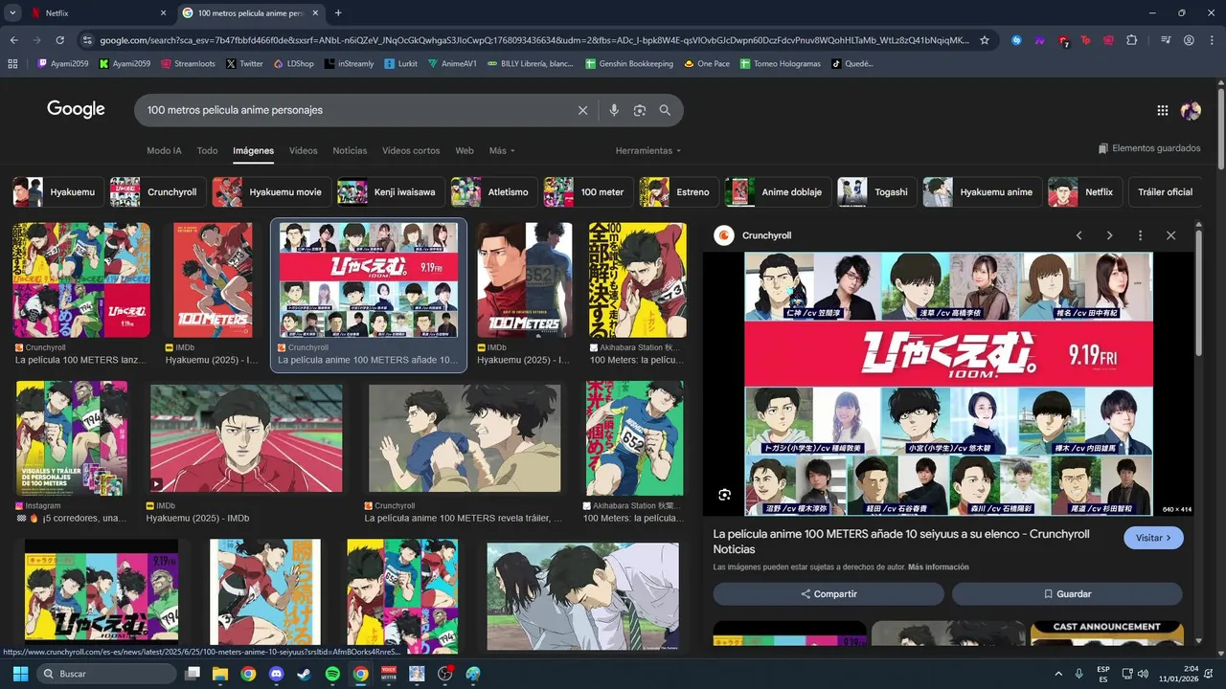
Task: Switch to the Videos cortos tab
Action: pos(411,151)
